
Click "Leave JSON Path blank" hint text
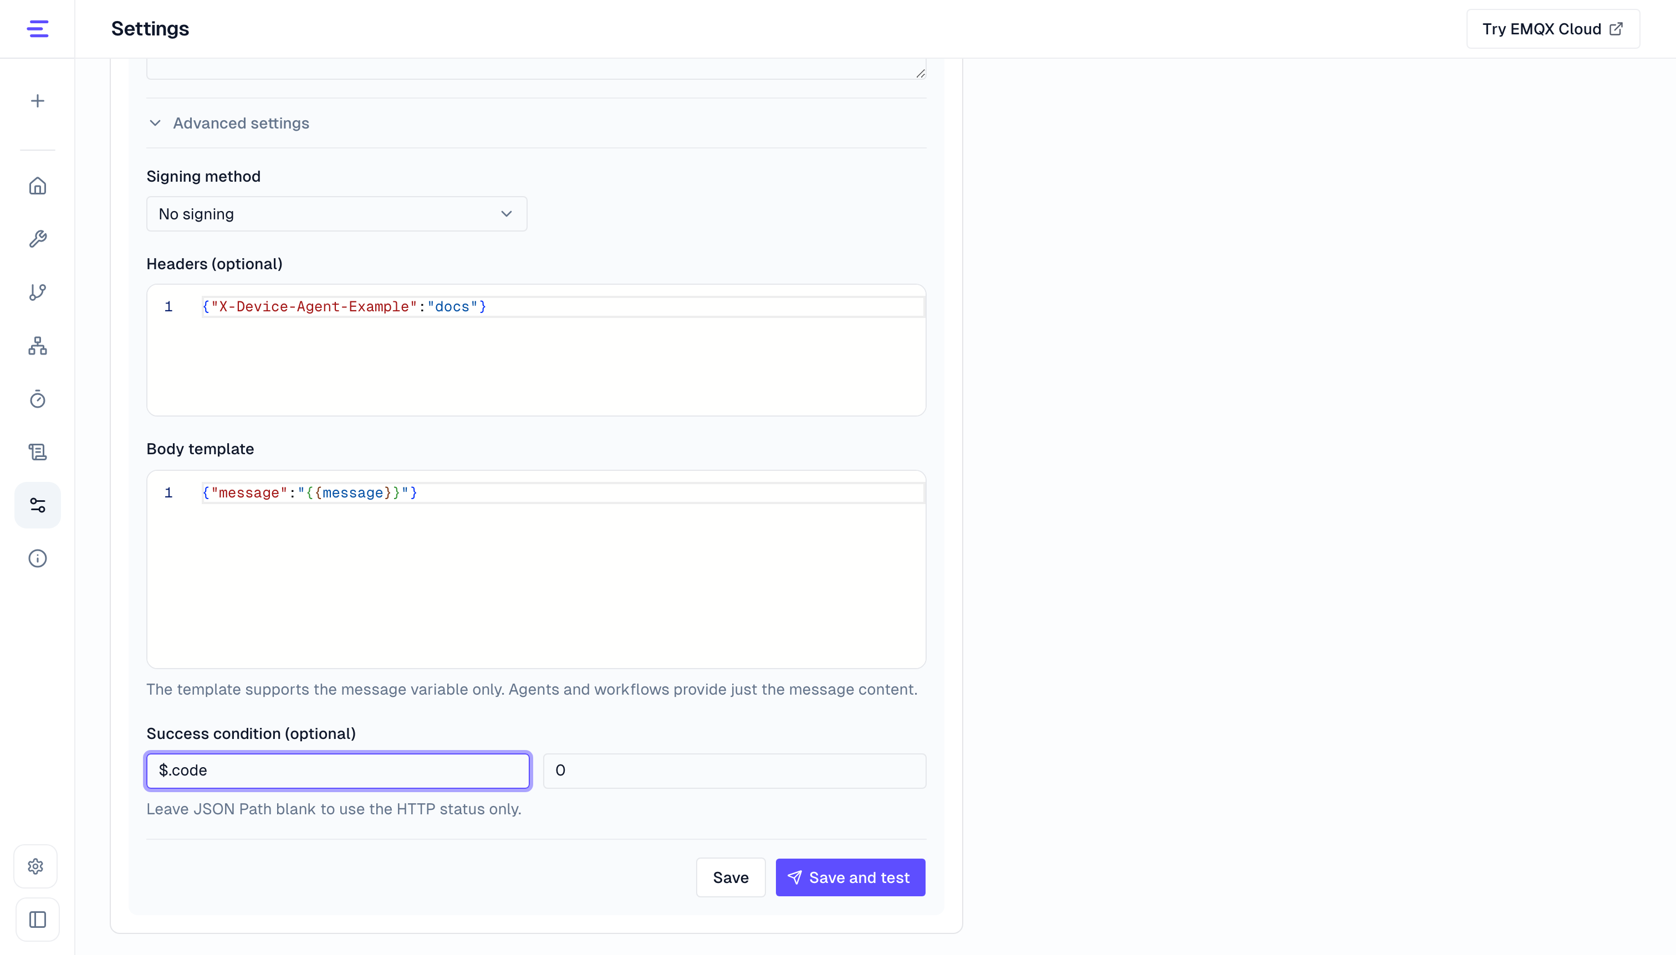click(334, 809)
